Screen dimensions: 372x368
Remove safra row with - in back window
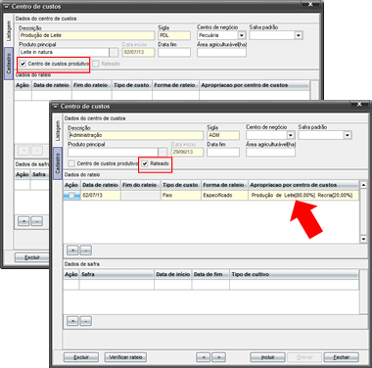pyautogui.click(x=37, y=221)
